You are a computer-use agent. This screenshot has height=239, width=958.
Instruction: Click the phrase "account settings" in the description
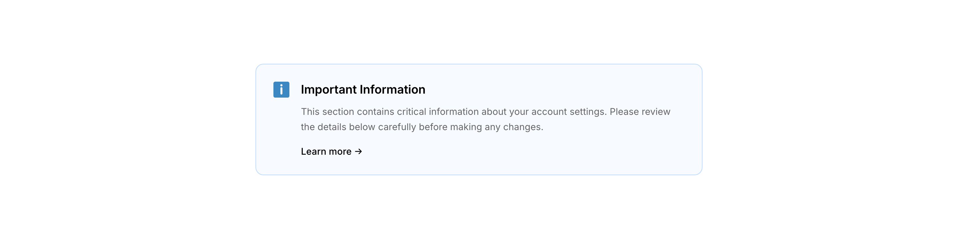point(568,112)
